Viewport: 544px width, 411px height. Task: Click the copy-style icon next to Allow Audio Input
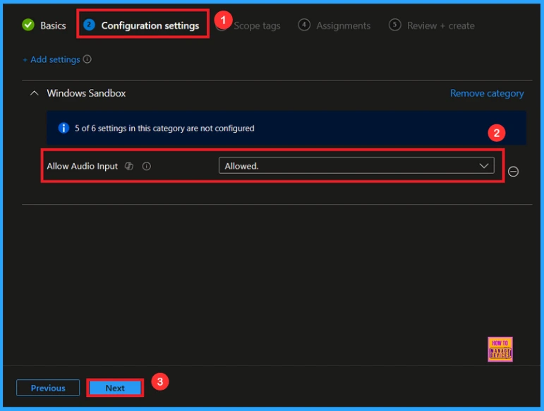tap(129, 167)
